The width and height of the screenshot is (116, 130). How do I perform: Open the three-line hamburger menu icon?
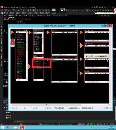(x=54, y=10)
